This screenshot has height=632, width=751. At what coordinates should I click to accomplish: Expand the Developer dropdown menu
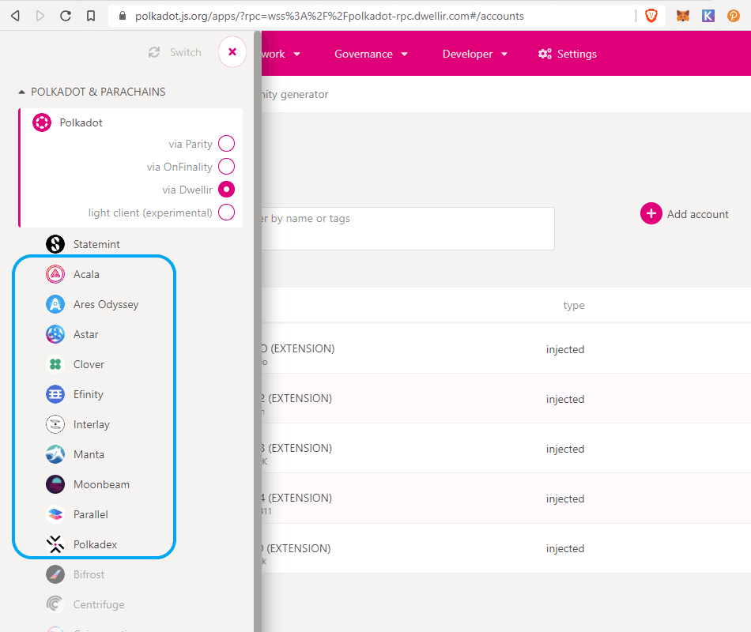point(474,54)
